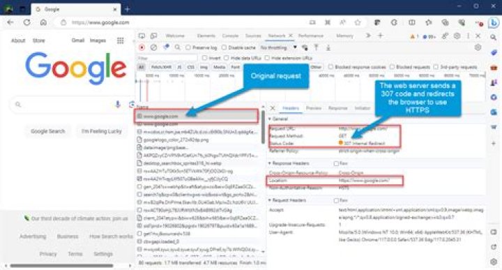Show more DevTools tabs chevron
Screen dimensions: 502x270
click(x=368, y=36)
